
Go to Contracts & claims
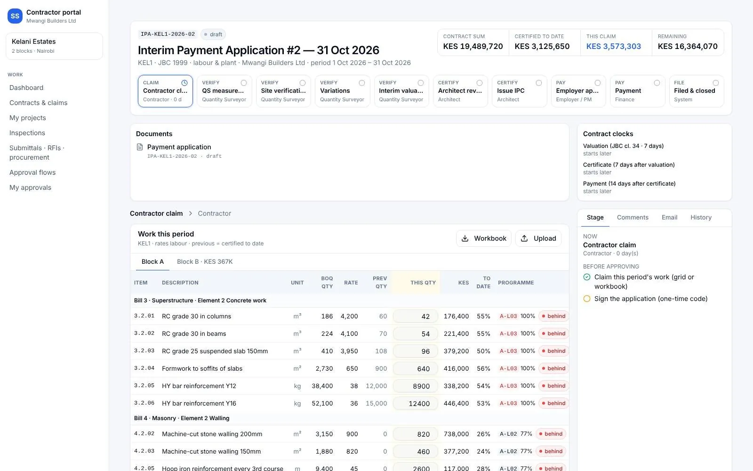tap(39, 103)
